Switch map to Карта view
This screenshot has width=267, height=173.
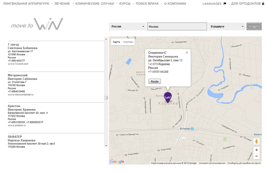116,42
